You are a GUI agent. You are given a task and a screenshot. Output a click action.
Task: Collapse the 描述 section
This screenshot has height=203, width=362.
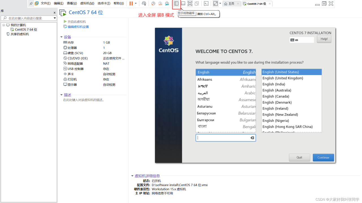click(x=61, y=95)
